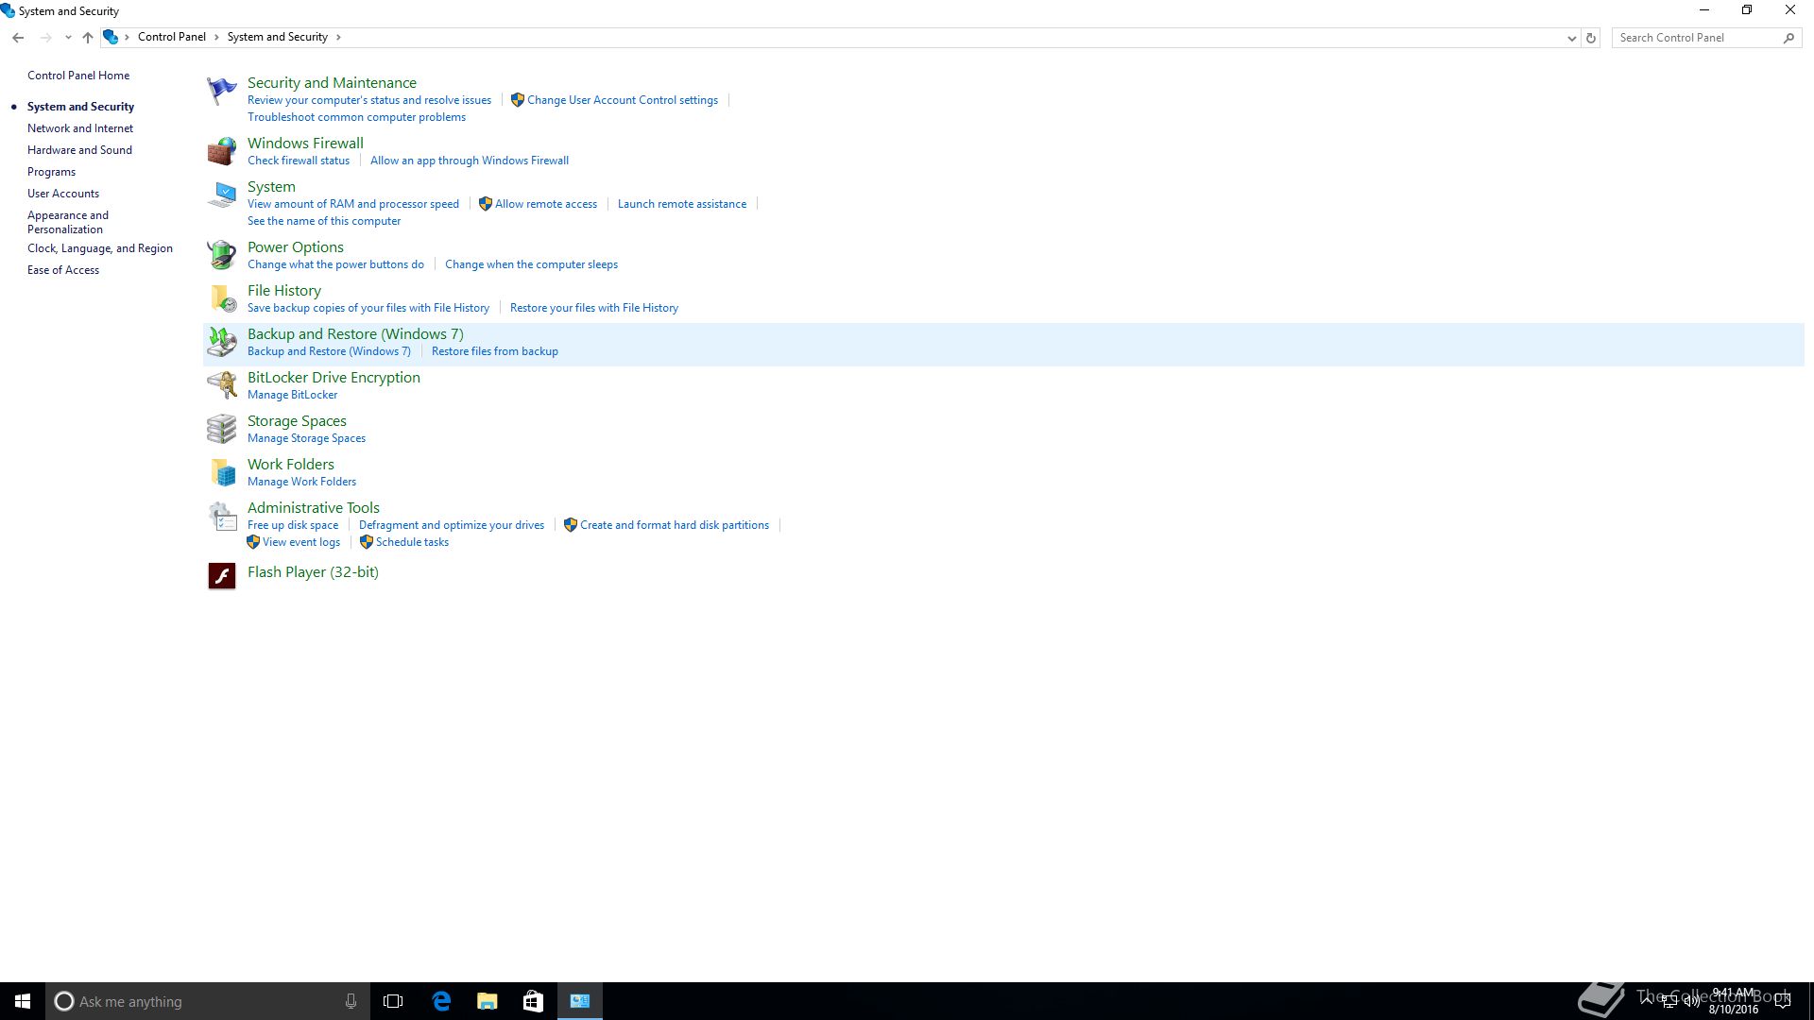
Task: Open the Windows Store taskbar icon
Action: (x=533, y=1001)
